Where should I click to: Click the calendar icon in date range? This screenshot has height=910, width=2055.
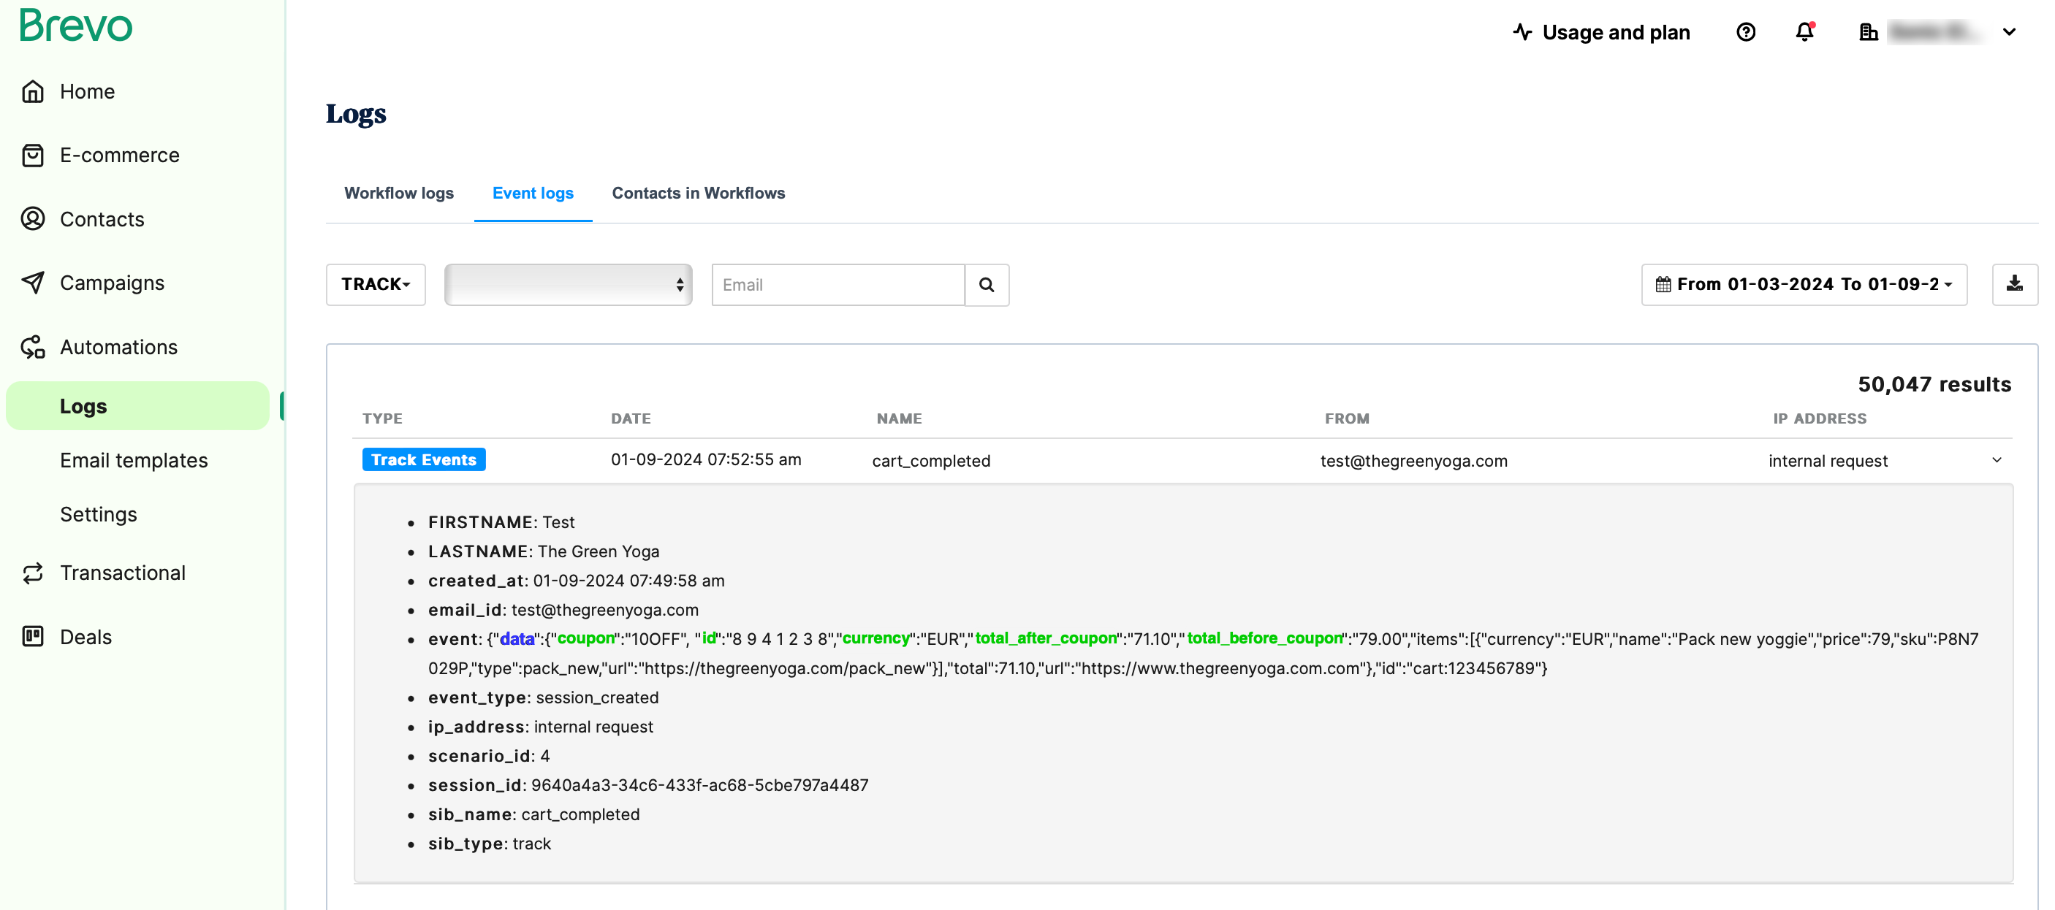(x=1663, y=285)
